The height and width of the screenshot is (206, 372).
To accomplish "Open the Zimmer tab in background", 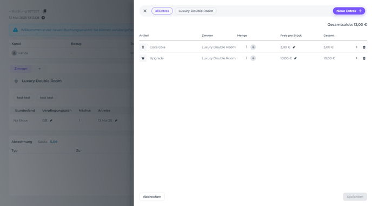I will tap(21, 68).
